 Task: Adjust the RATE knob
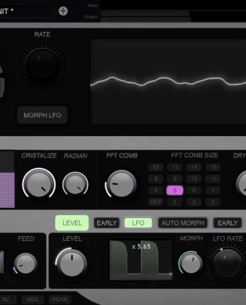click(42, 64)
